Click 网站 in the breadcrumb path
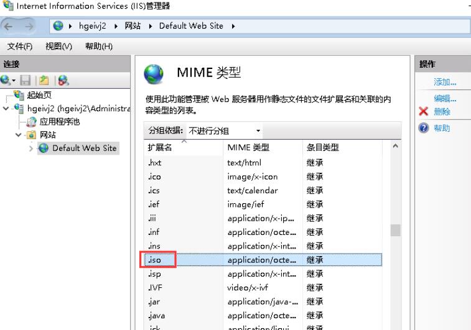Image resolution: width=471 pixels, height=330 pixels. [133, 26]
